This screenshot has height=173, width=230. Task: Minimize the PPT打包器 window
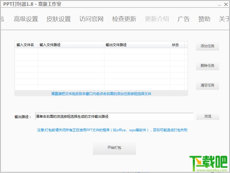click(x=219, y=5)
